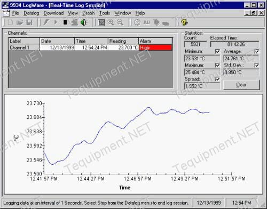Screen dimensions: 267x209
Task: Click the Average value 24.761 °C
Action: pos(241,59)
